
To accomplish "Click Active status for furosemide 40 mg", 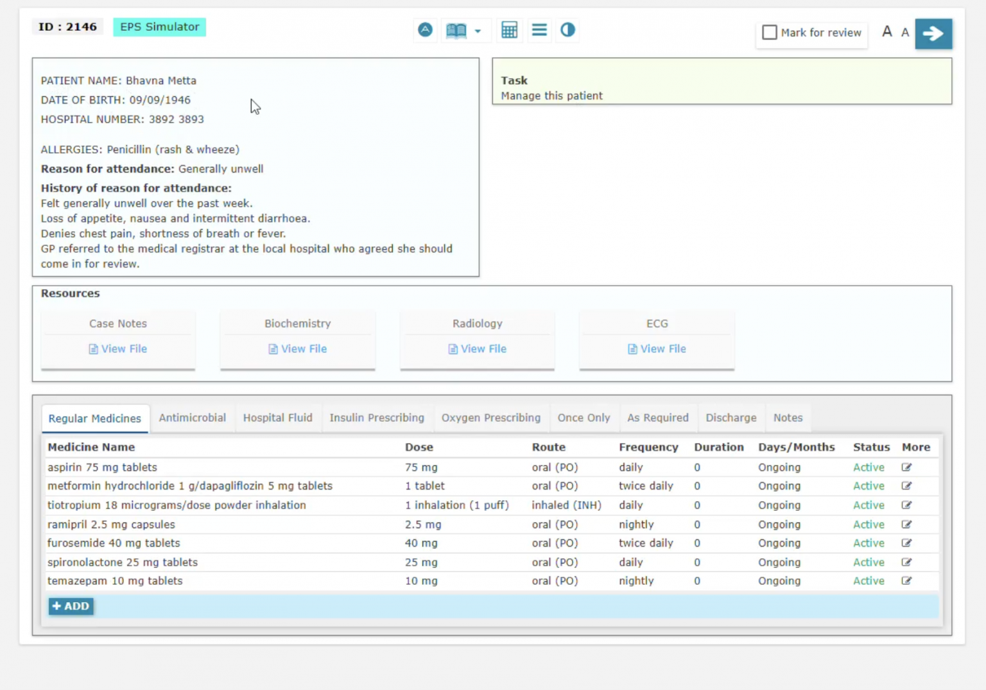I will (x=869, y=543).
